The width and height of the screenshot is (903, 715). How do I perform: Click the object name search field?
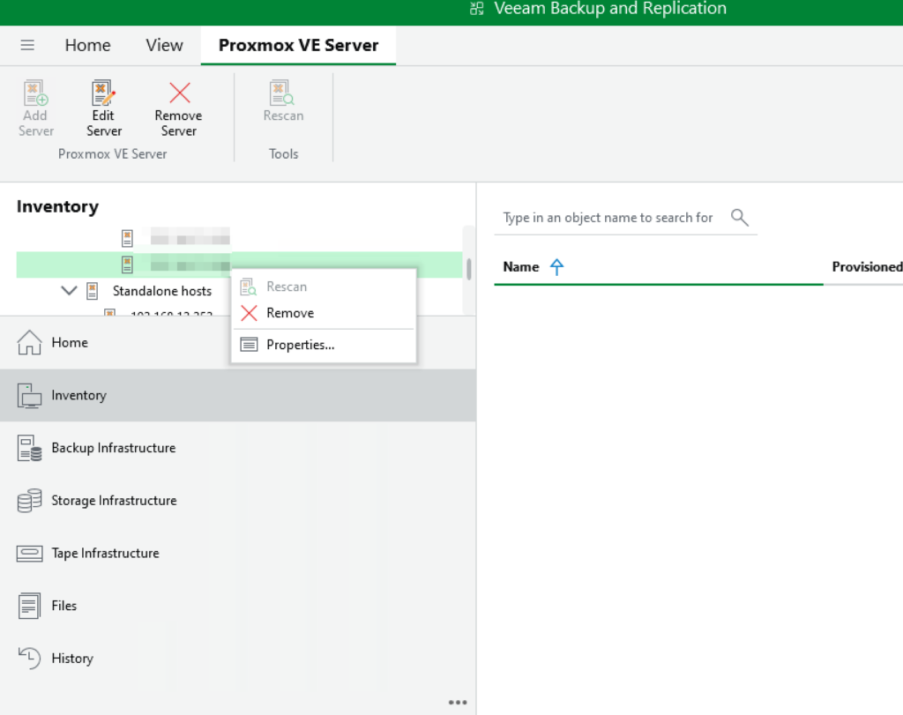click(608, 218)
